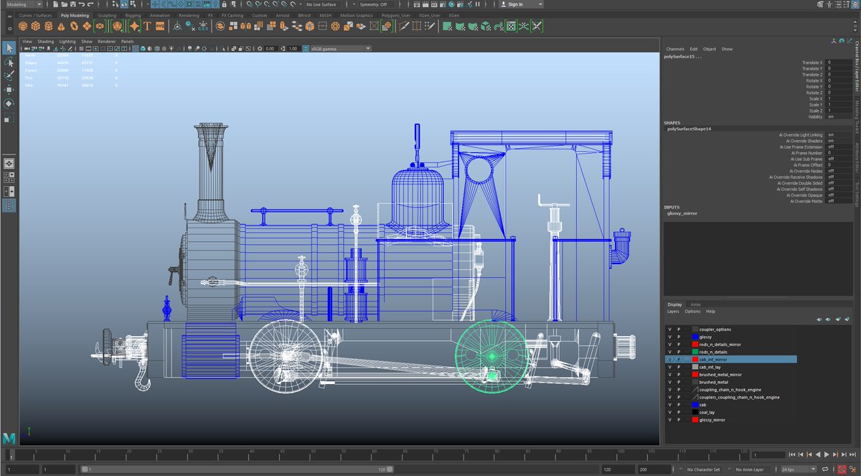
Task: Choose the Move tool in toolbox
Action: tap(9, 89)
